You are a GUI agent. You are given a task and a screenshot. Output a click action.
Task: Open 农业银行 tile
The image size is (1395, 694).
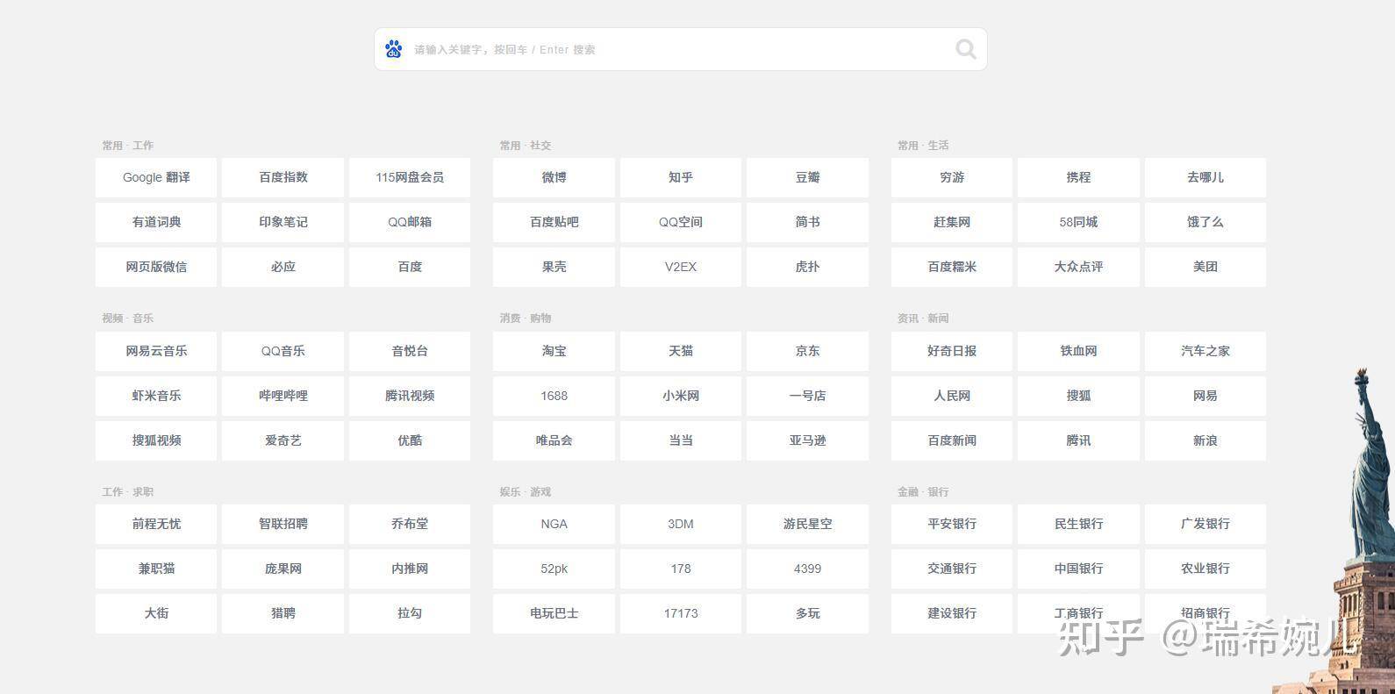coord(1205,569)
